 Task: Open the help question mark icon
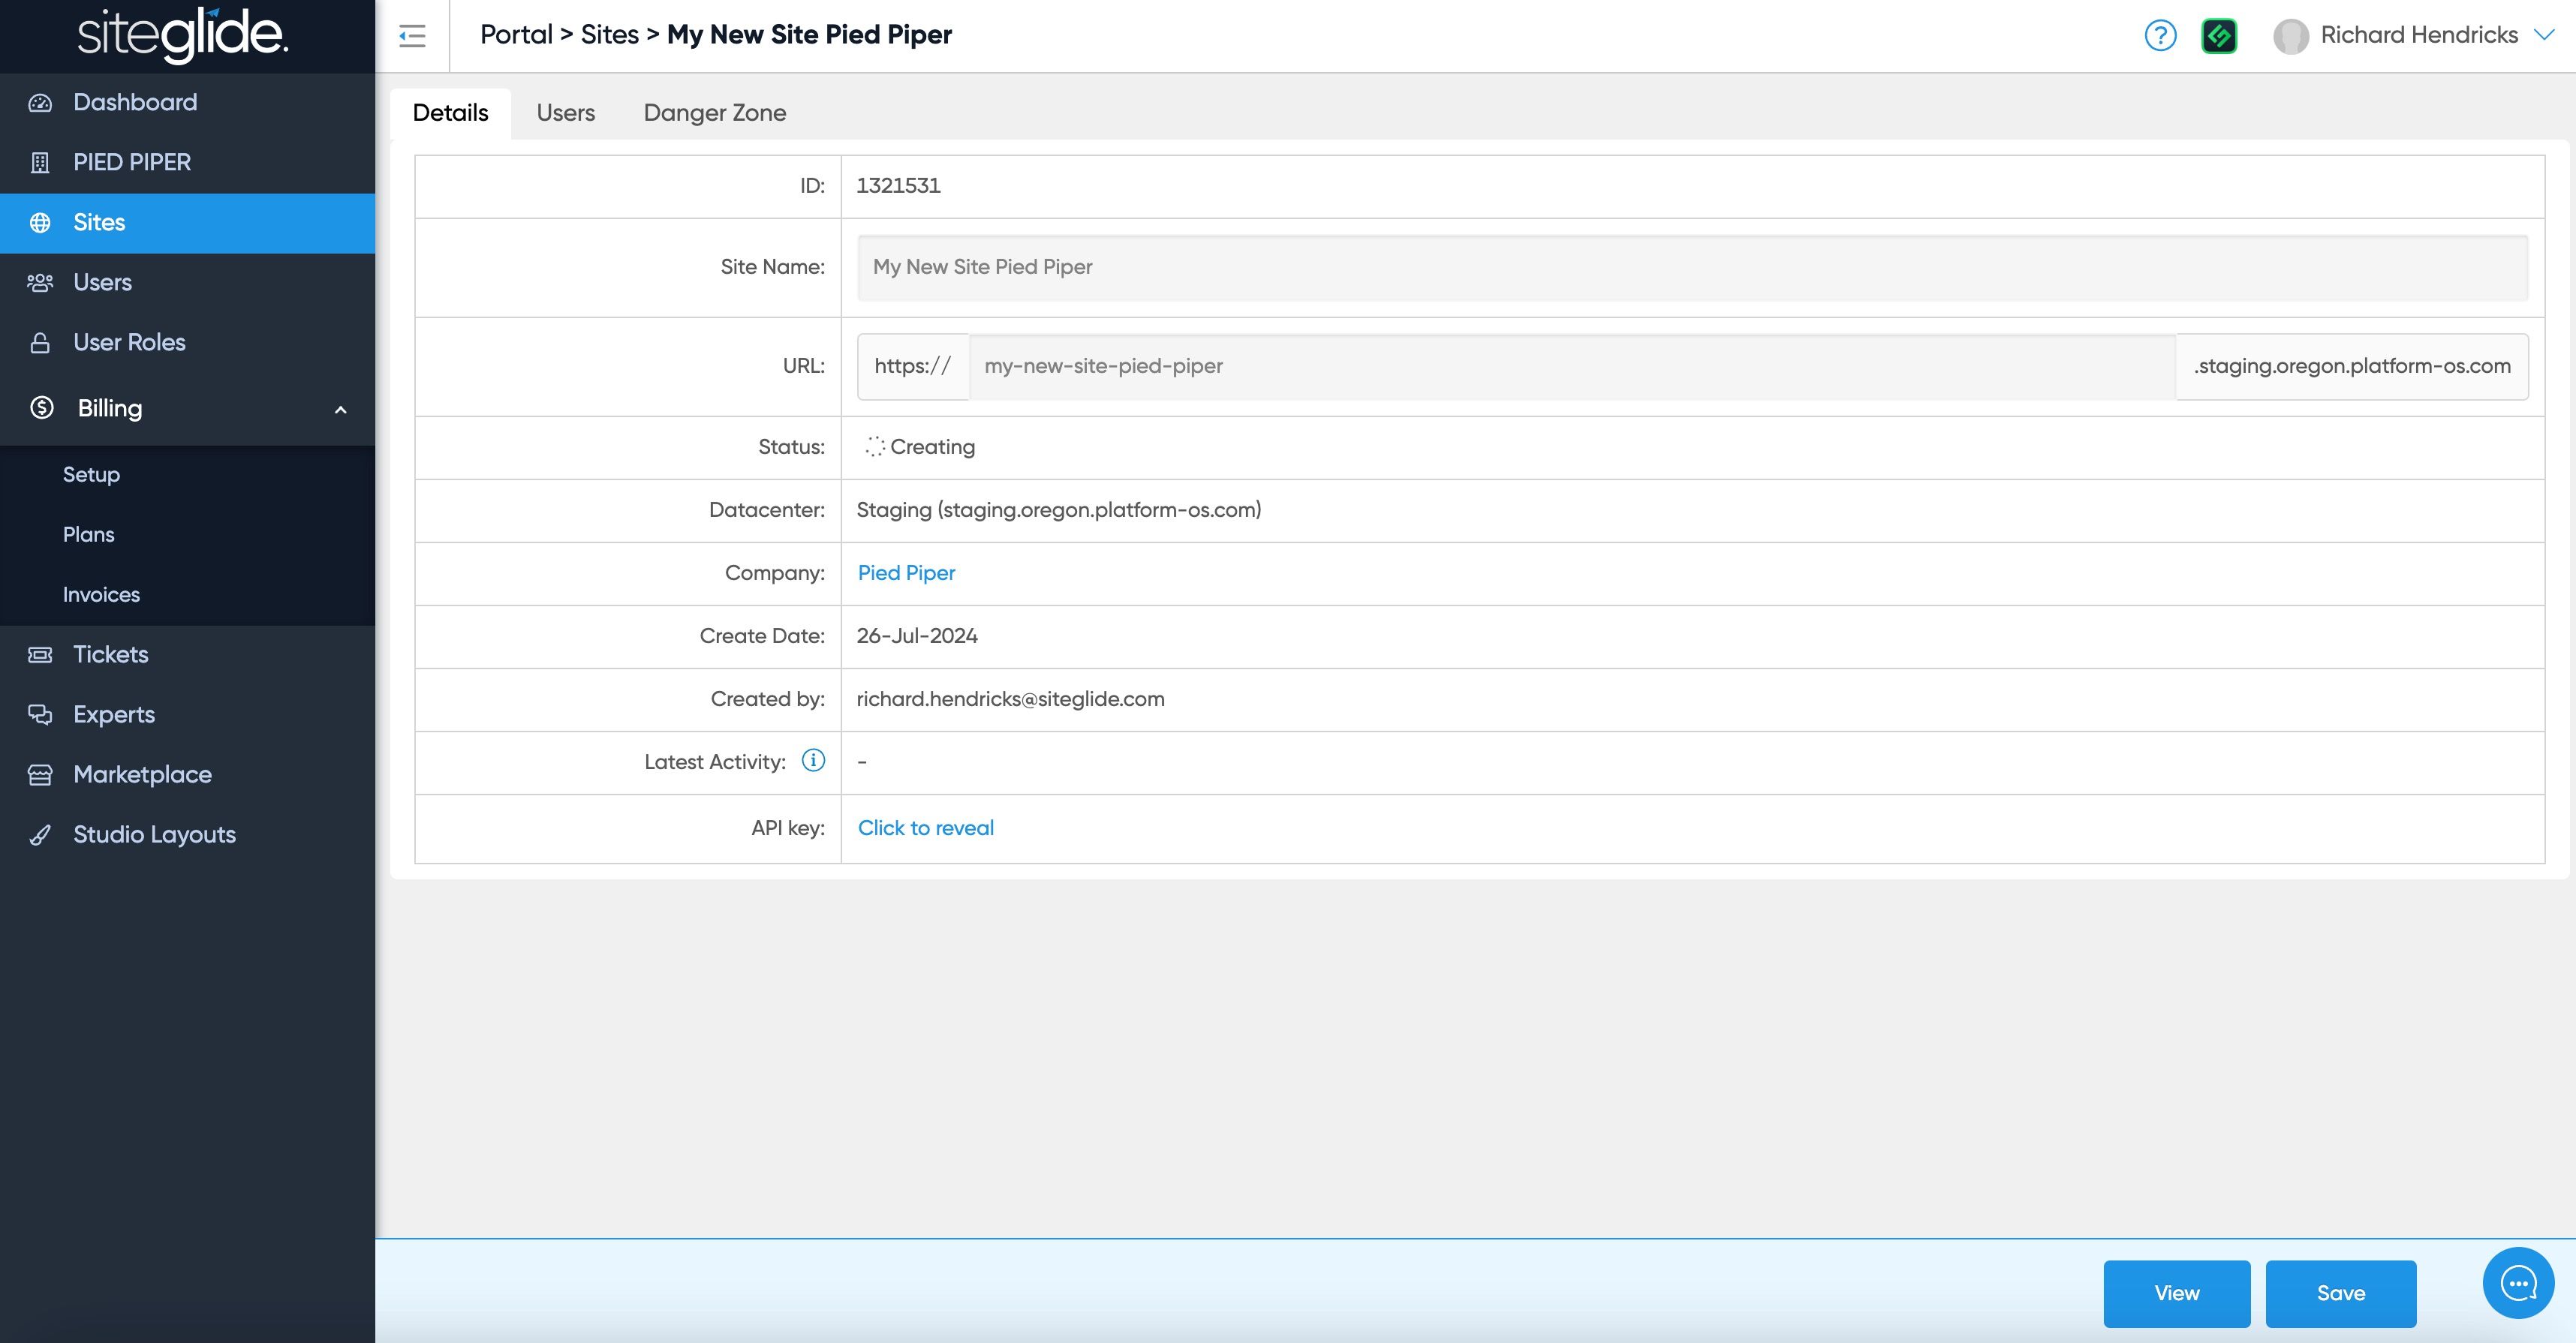(x=2160, y=36)
